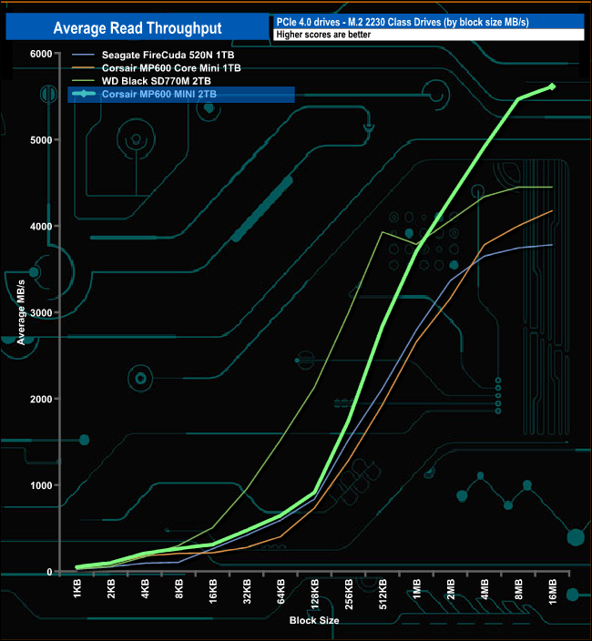The height and width of the screenshot is (641, 592).
Task: Click the 1MB x-axis label
Action: (416, 589)
